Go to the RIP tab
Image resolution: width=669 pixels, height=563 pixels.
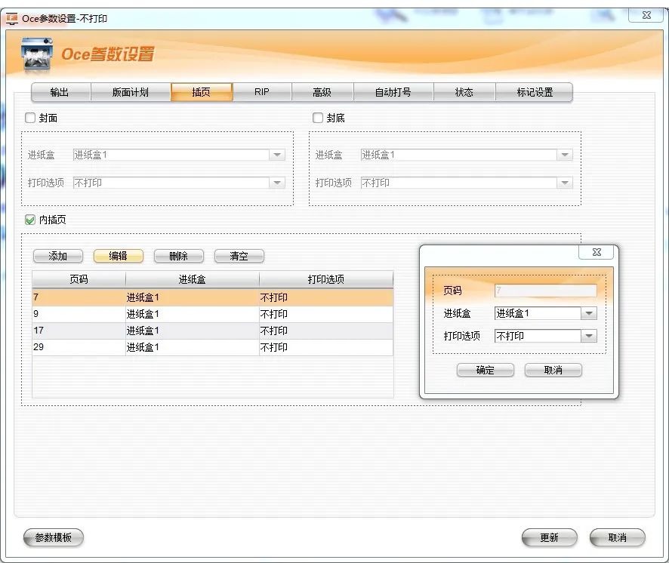(x=262, y=92)
